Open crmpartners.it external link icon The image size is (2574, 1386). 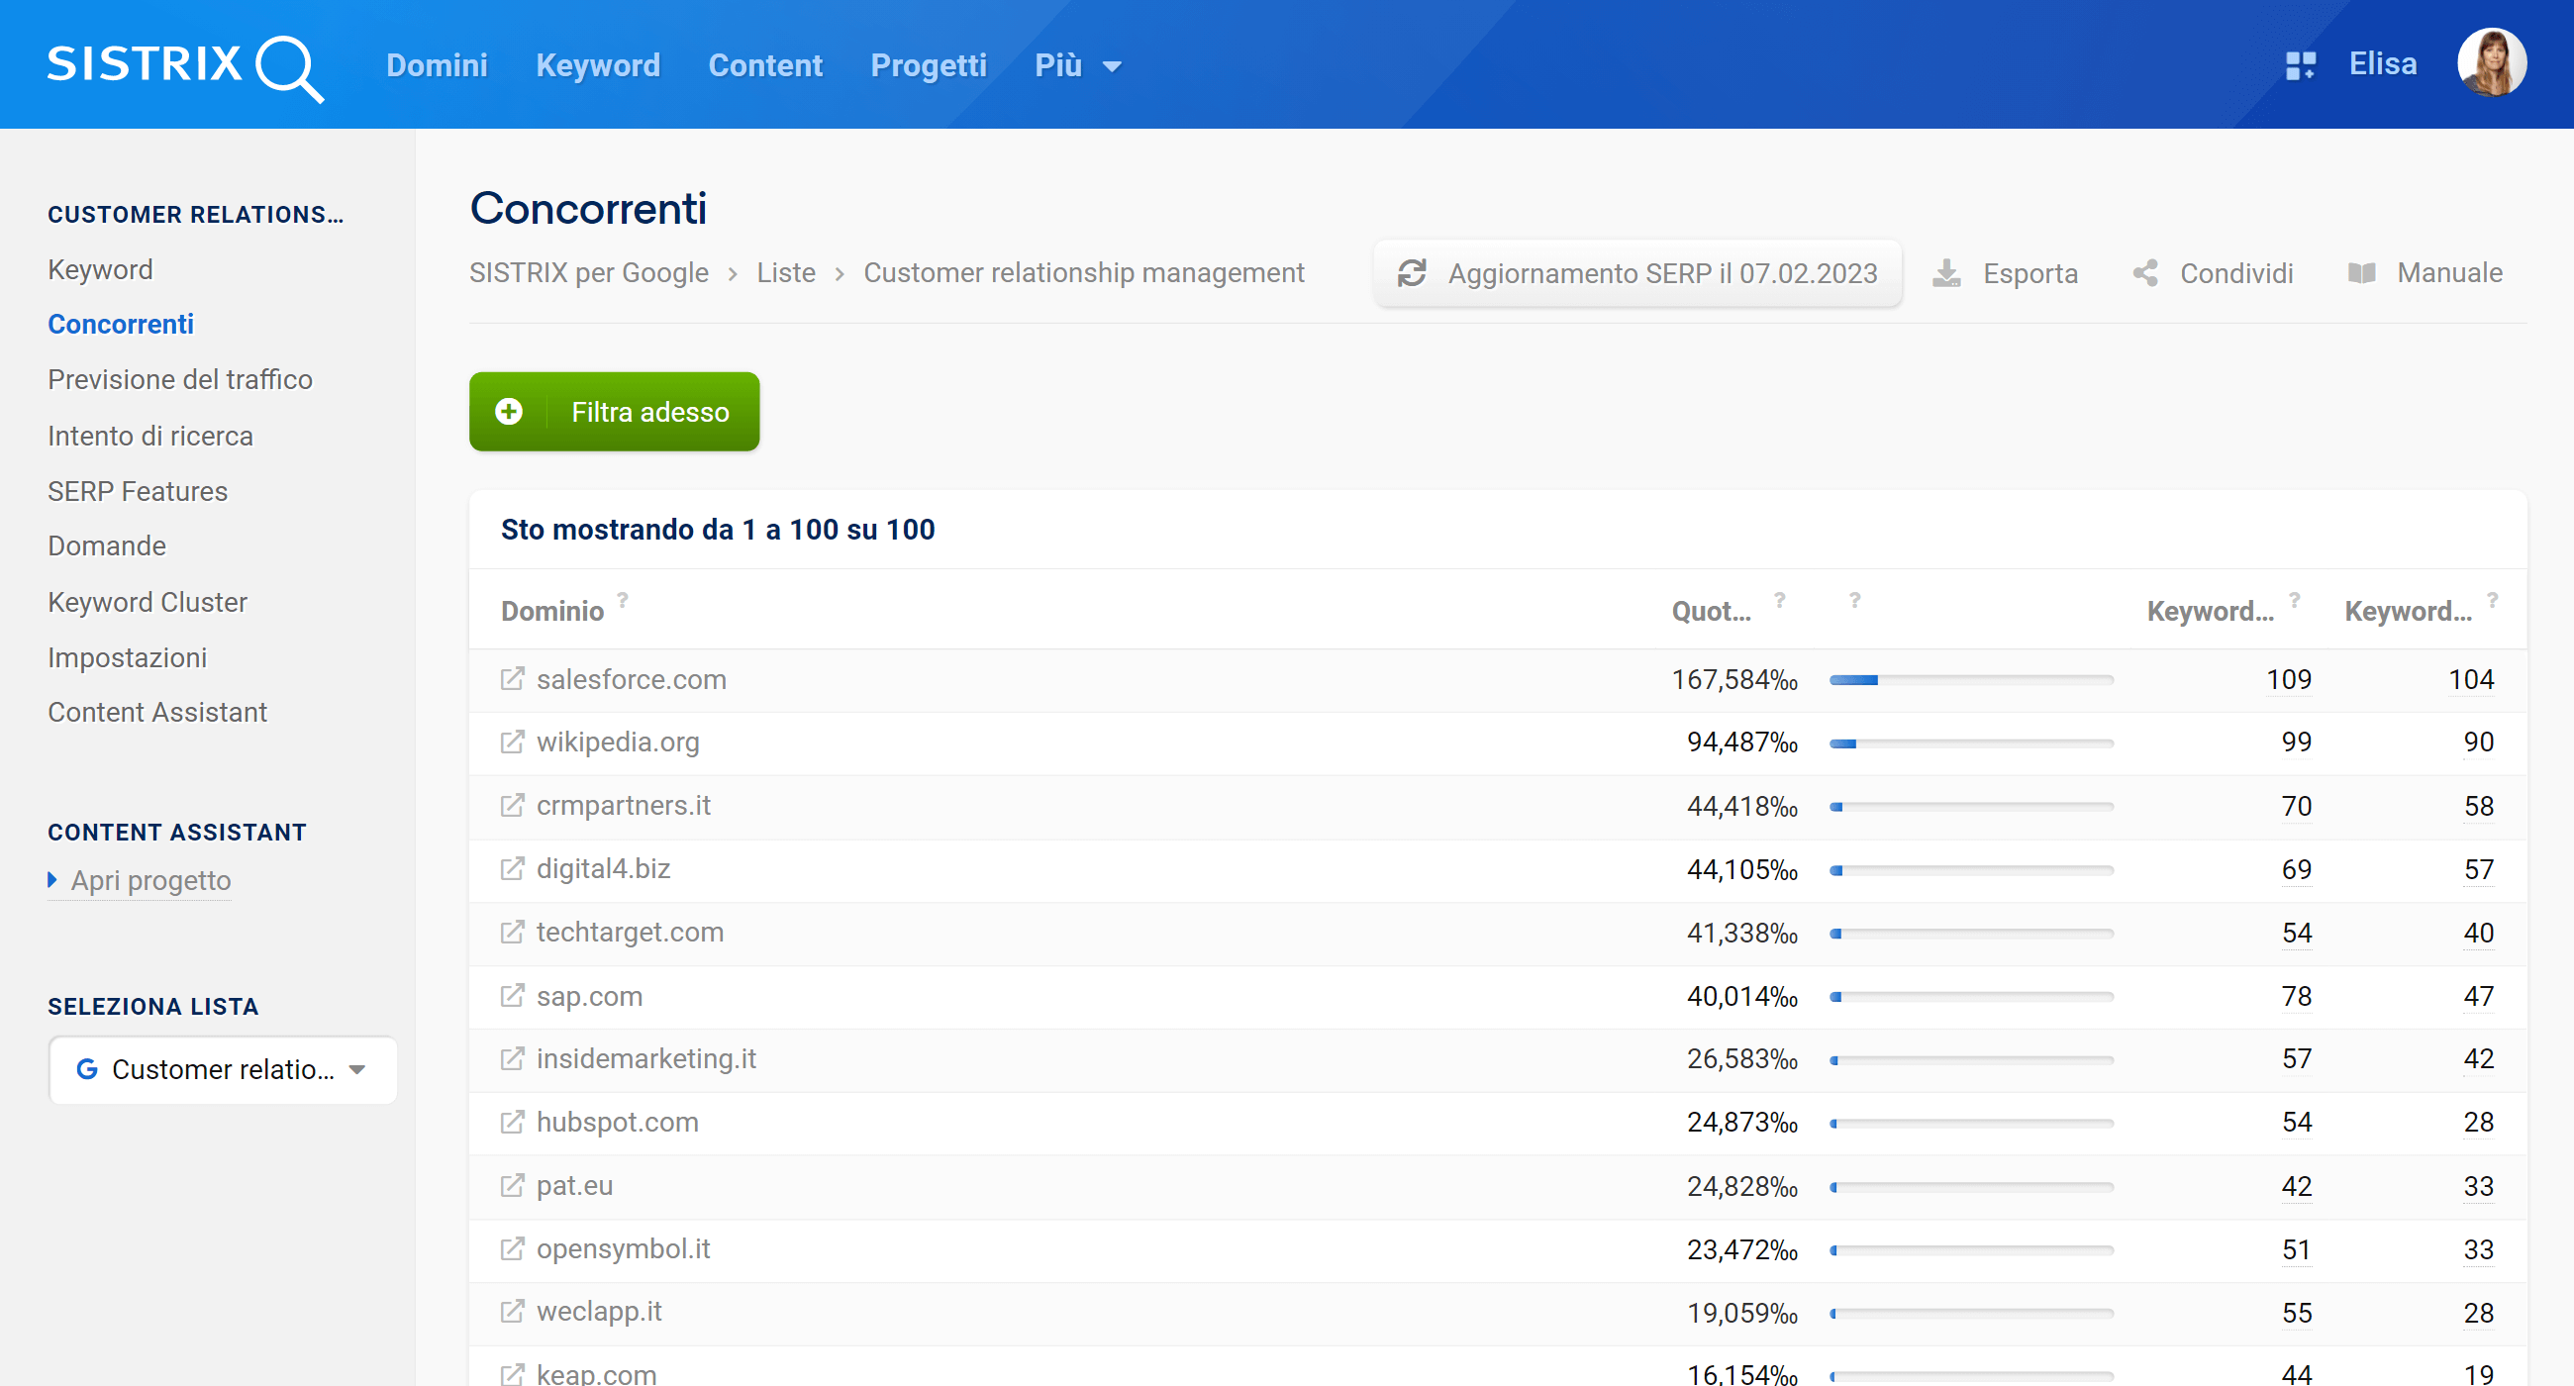click(x=512, y=806)
